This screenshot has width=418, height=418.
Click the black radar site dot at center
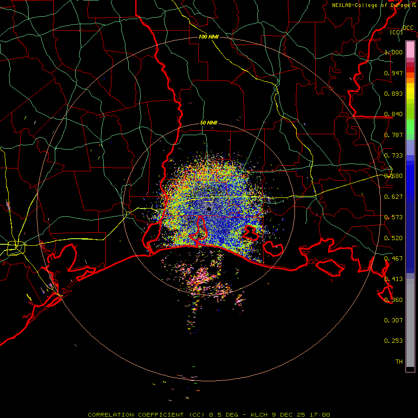click(x=209, y=209)
